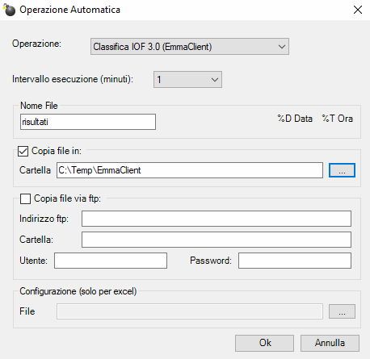Close the Operazione Automatica dialog
This screenshot has width=370, height=359.
click(358, 10)
